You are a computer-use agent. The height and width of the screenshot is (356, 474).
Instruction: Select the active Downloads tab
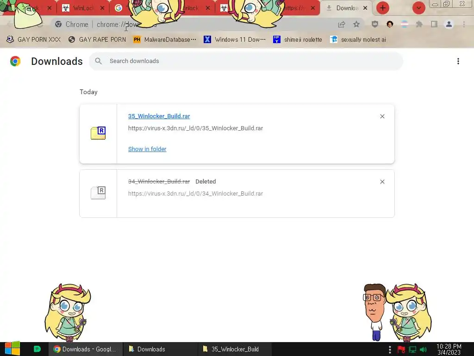tap(347, 8)
